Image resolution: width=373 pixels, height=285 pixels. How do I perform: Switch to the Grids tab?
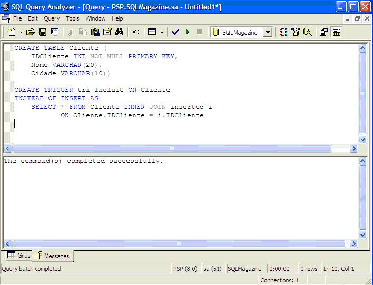point(18,256)
